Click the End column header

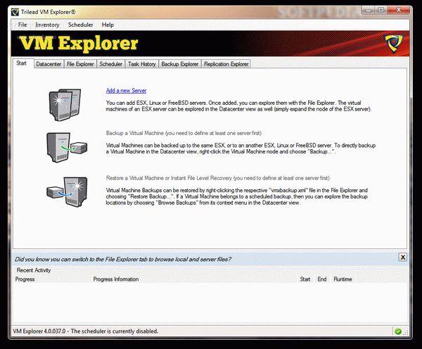[x=322, y=279]
